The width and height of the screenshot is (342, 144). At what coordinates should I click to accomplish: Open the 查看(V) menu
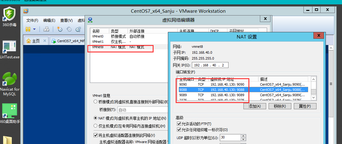click(67, 20)
